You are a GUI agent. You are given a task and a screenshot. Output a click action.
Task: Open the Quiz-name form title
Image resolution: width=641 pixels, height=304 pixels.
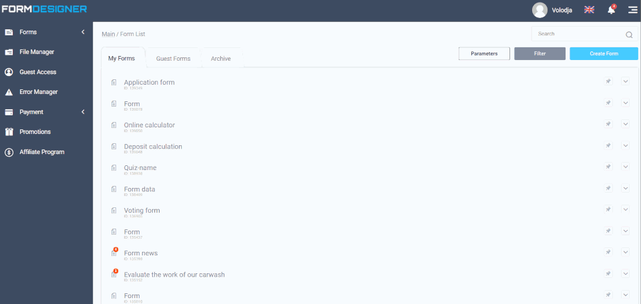click(x=140, y=168)
